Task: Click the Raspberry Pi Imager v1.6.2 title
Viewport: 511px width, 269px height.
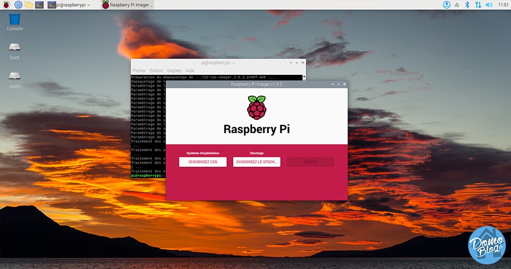Action: 257,84
